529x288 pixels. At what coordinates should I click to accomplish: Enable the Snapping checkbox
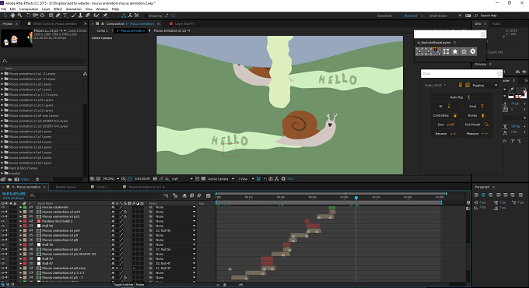pyautogui.click(x=145, y=16)
